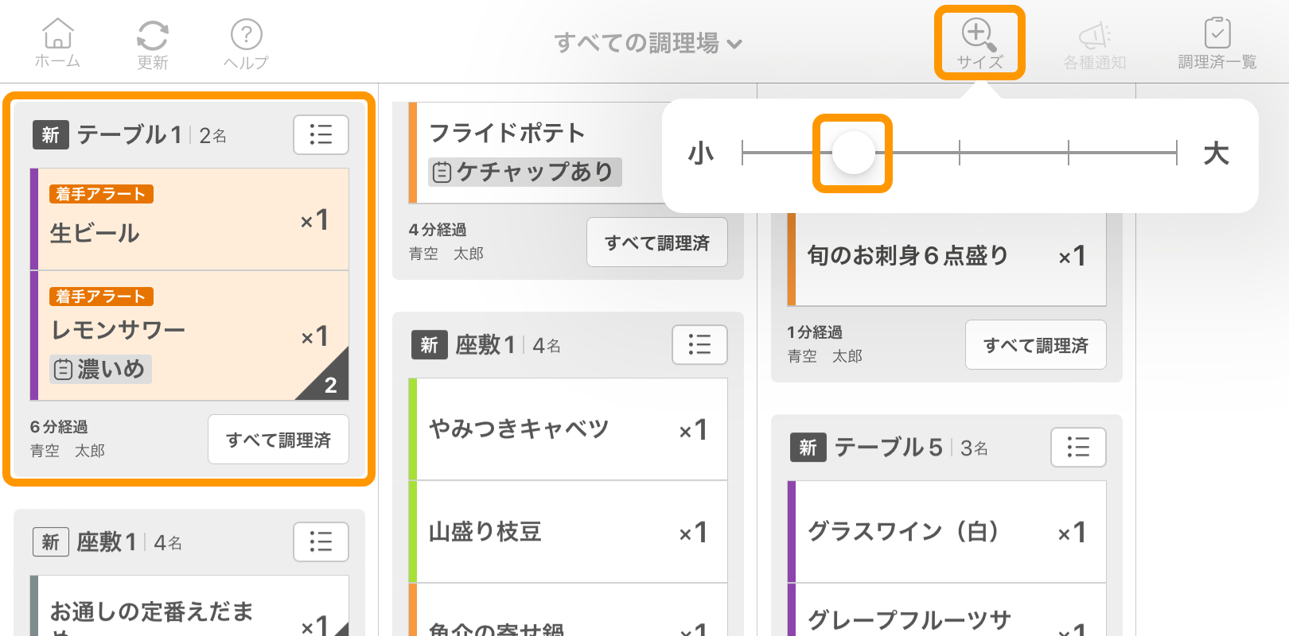The width and height of the screenshot is (1289, 636).
Task: Open cooked list (調理済一覧) icon
Action: (x=1217, y=45)
